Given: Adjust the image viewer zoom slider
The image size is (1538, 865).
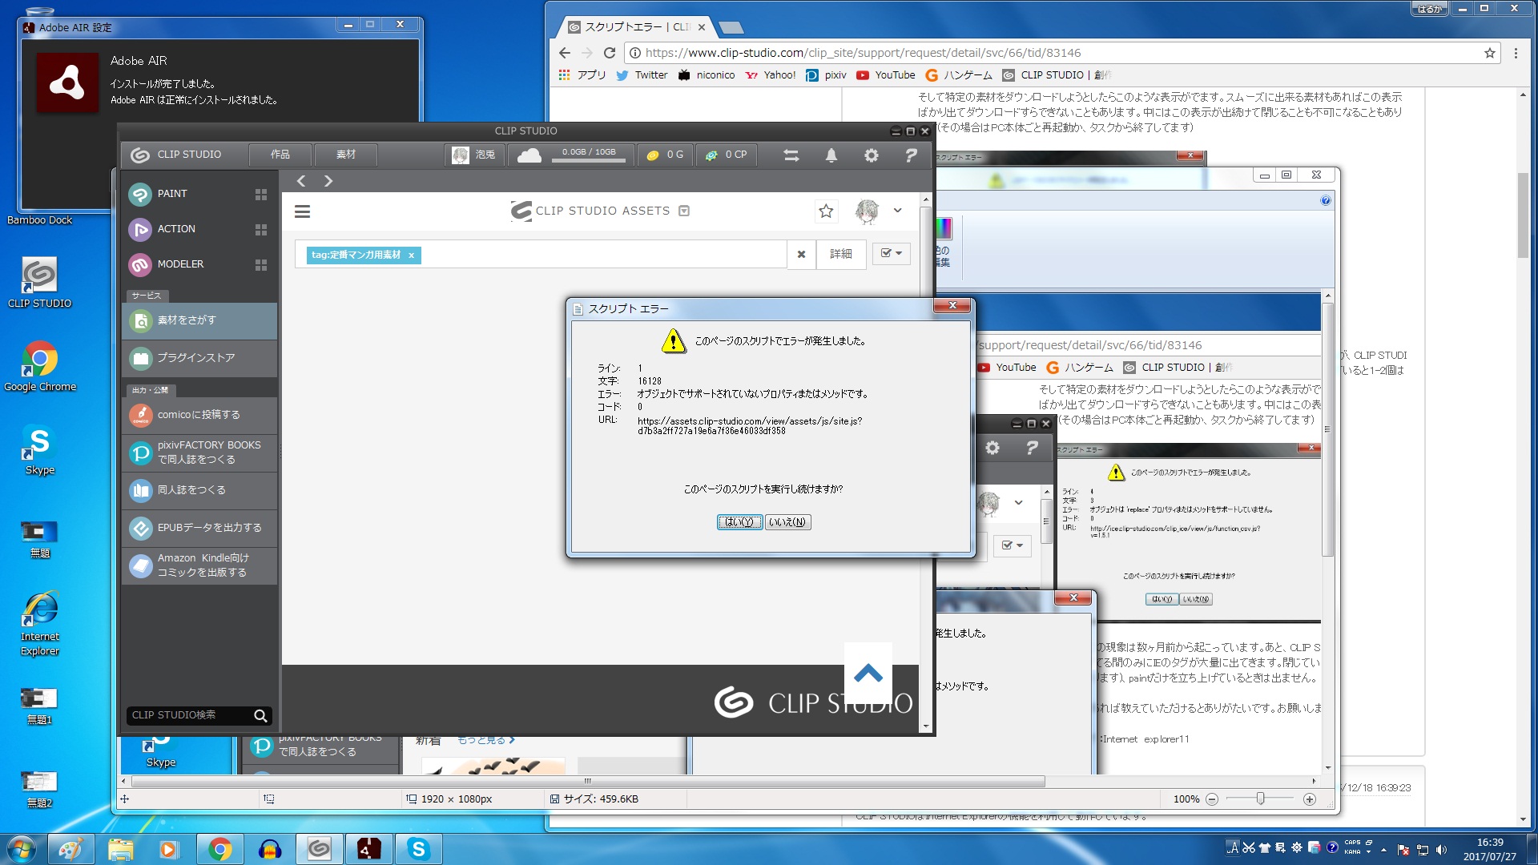Looking at the screenshot, I should click(1260, 799).
